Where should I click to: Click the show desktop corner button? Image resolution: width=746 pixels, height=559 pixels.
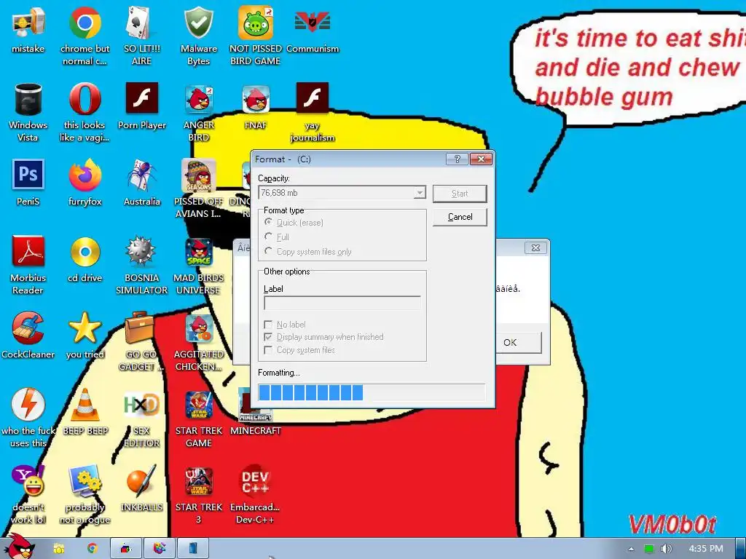[x=741, y=549]
